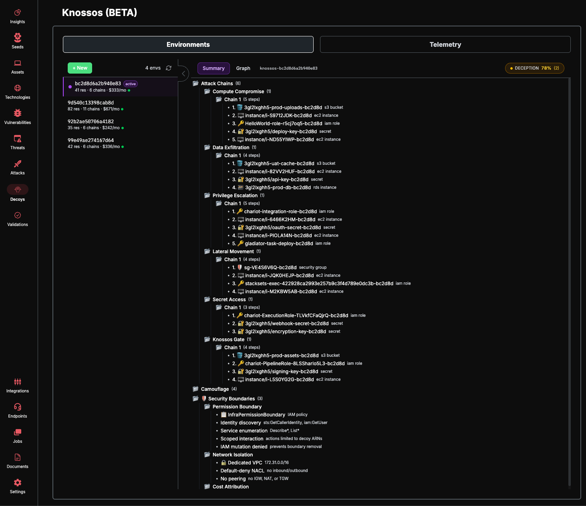Click the gladiator-task-deploy-bc2d8d row

click(281, 243)
